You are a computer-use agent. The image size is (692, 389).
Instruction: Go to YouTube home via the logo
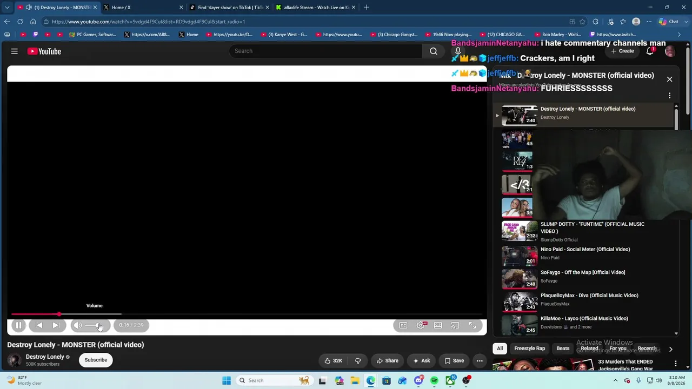(x=44, y=51)
